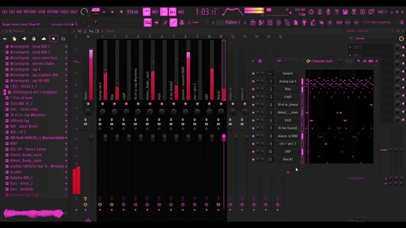Open the Mixer view toolbar icon

(x=278, y=22)
